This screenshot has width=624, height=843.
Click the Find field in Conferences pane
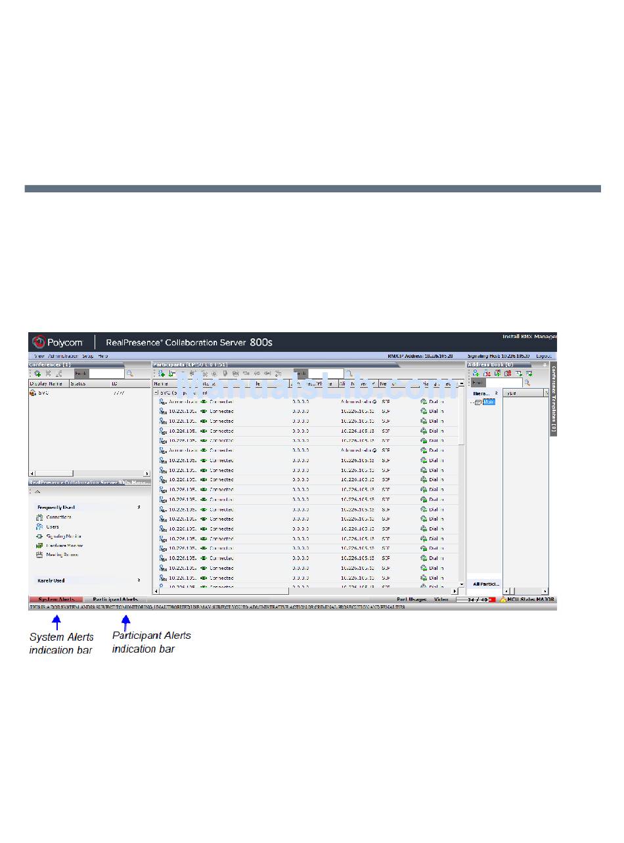point(106,374)
